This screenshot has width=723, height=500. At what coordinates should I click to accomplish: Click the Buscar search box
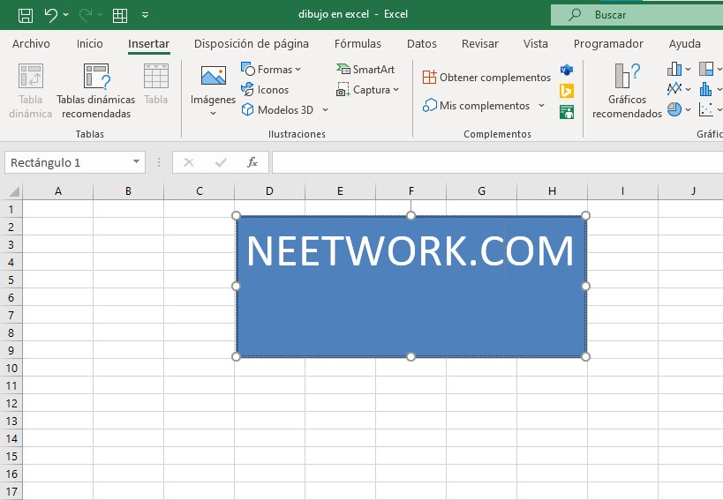click(636, 15)
